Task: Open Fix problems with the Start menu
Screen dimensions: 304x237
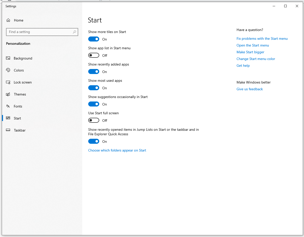Action: pyautogui.click(x=262, y=38)
